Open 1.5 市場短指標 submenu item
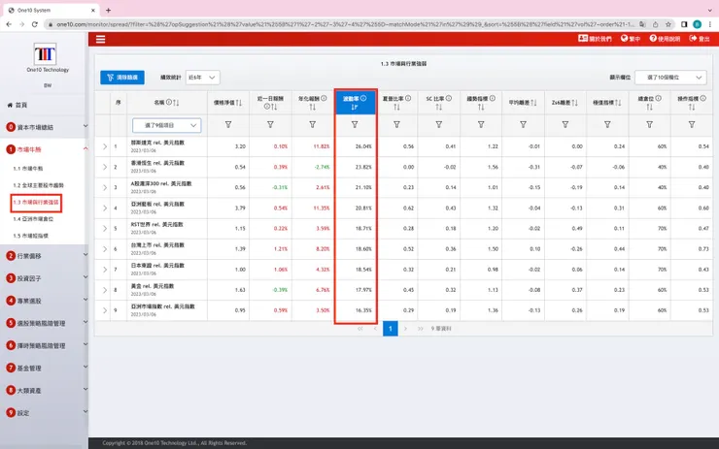The image size is (719, 449). coord(30,236)
